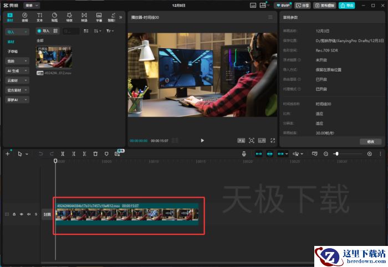Click the 修改 button in draft parameters
The image size is (388, 267).
(370, 142)
